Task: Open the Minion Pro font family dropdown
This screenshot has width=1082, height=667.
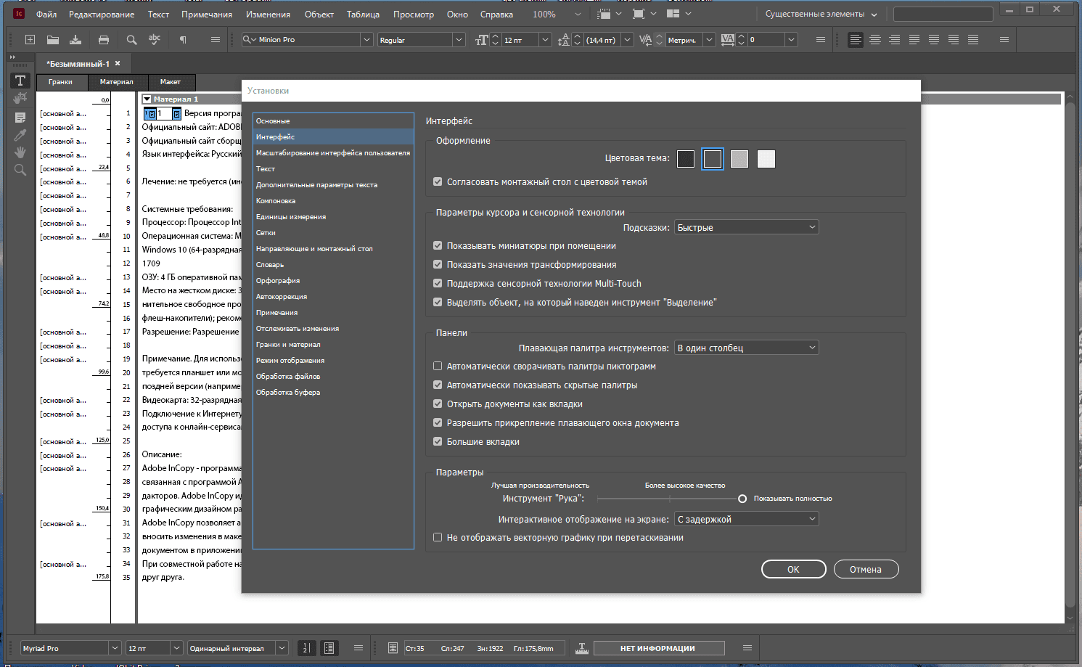Action: tap(366, 40)
